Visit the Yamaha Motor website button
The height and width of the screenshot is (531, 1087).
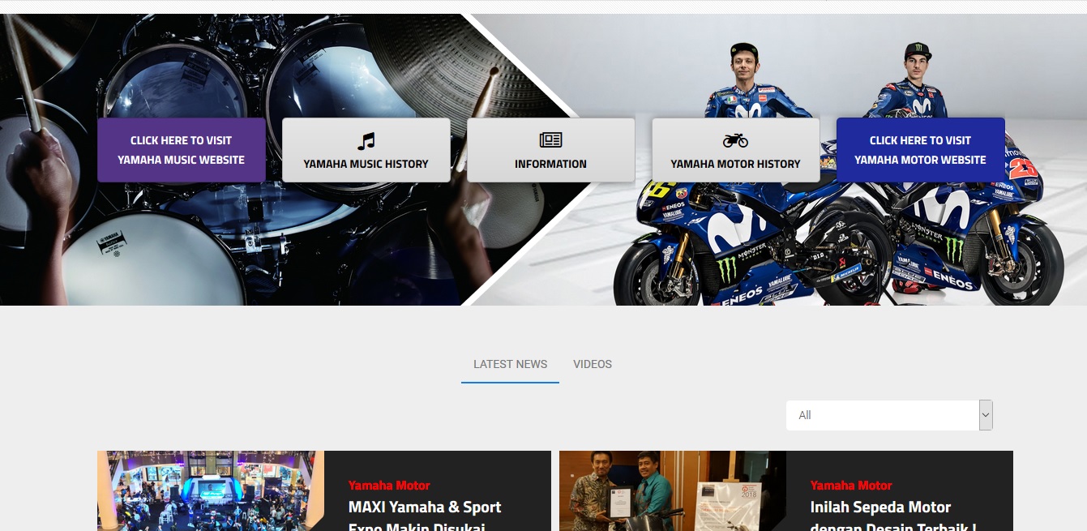[x=921, y=150]
